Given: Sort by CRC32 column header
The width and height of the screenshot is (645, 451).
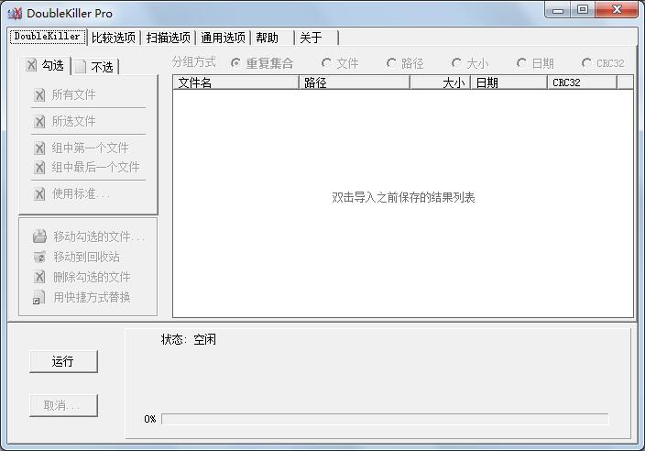Looking at the screenshot, I should pos(582,82).
